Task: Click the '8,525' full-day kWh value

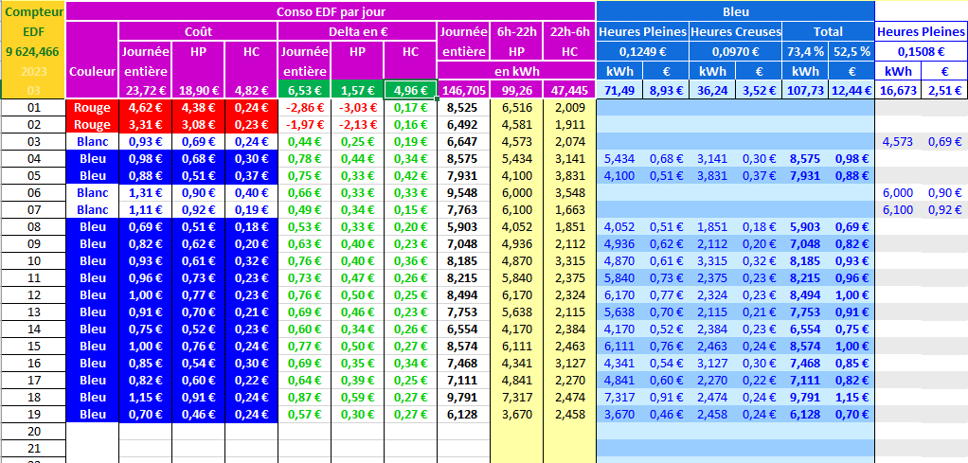Action: pos(464,109)
